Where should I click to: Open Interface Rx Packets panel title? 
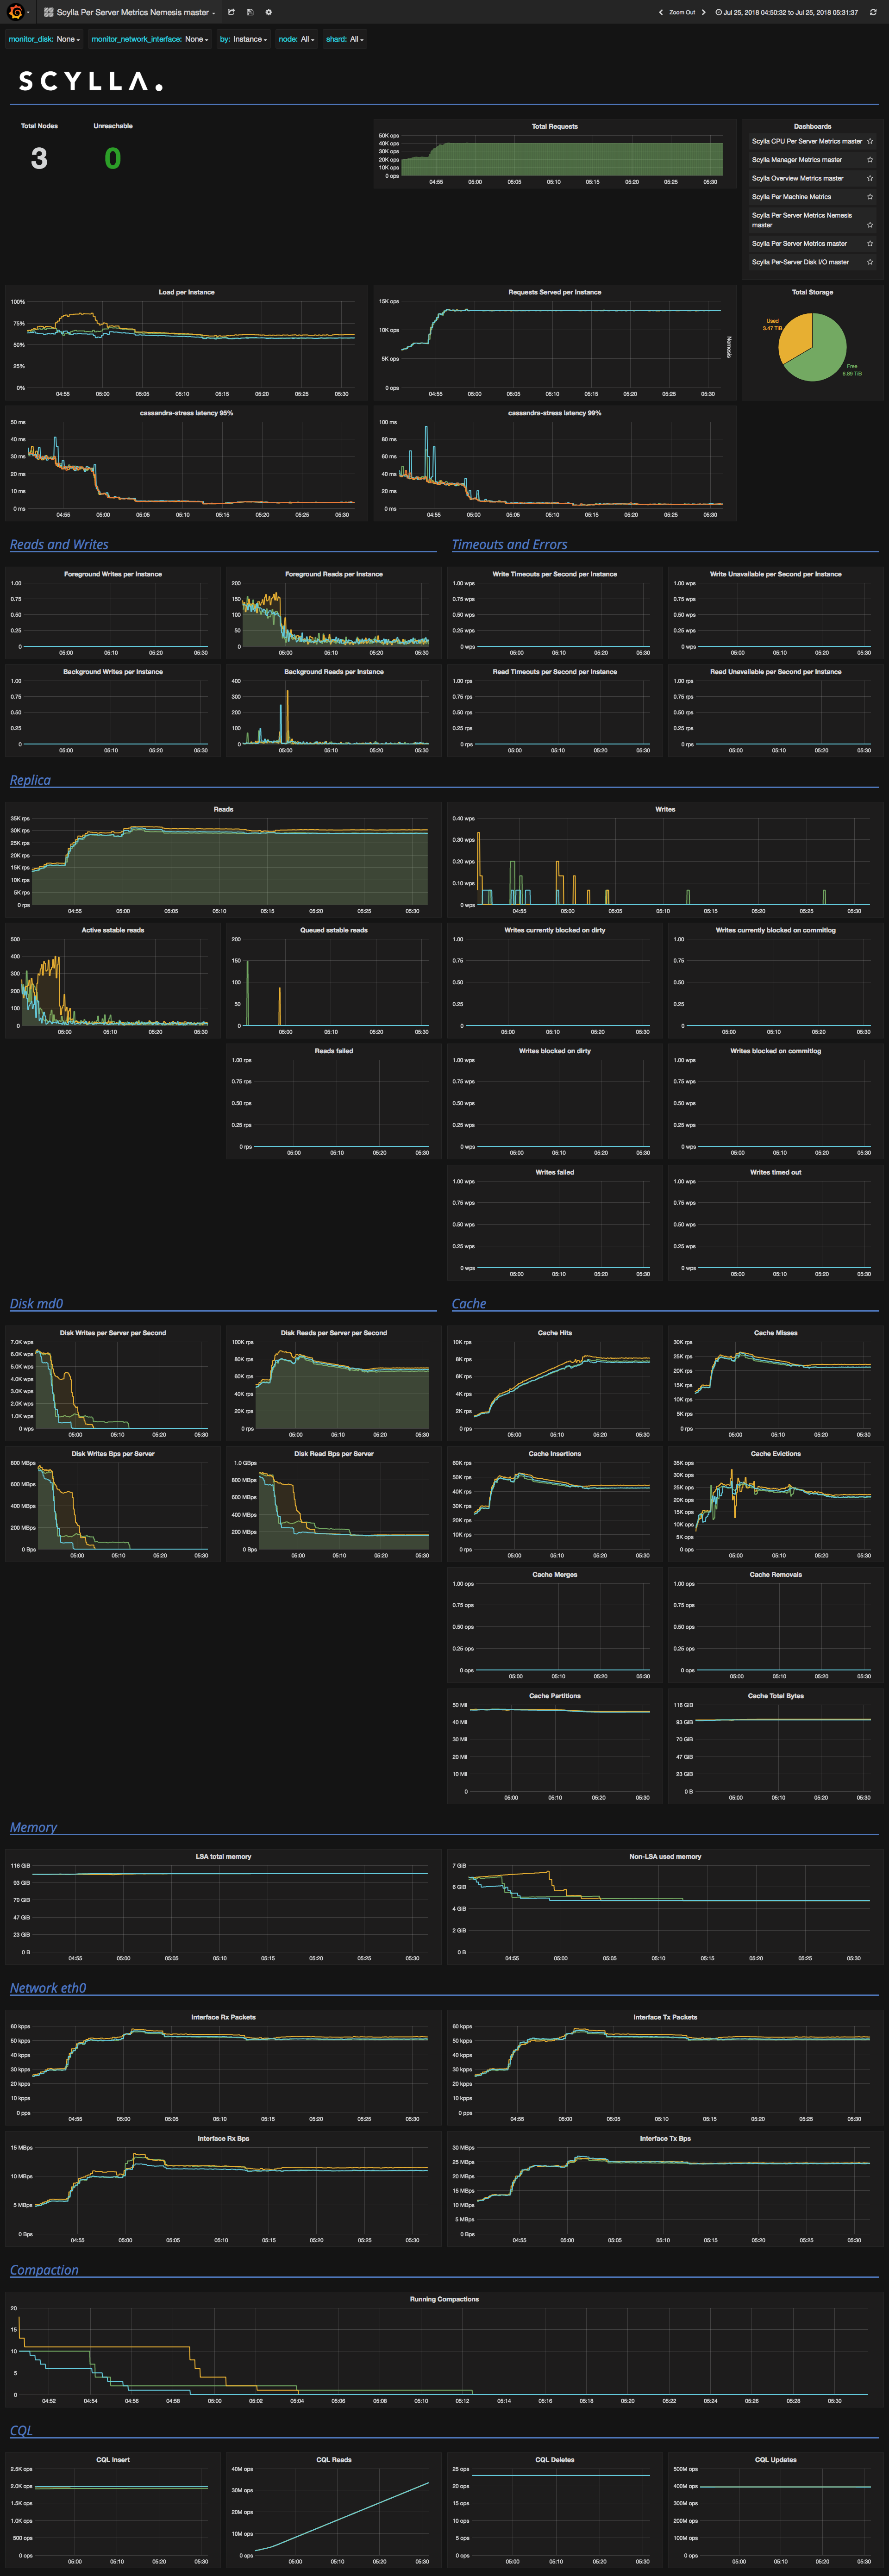pos(223,2017)
